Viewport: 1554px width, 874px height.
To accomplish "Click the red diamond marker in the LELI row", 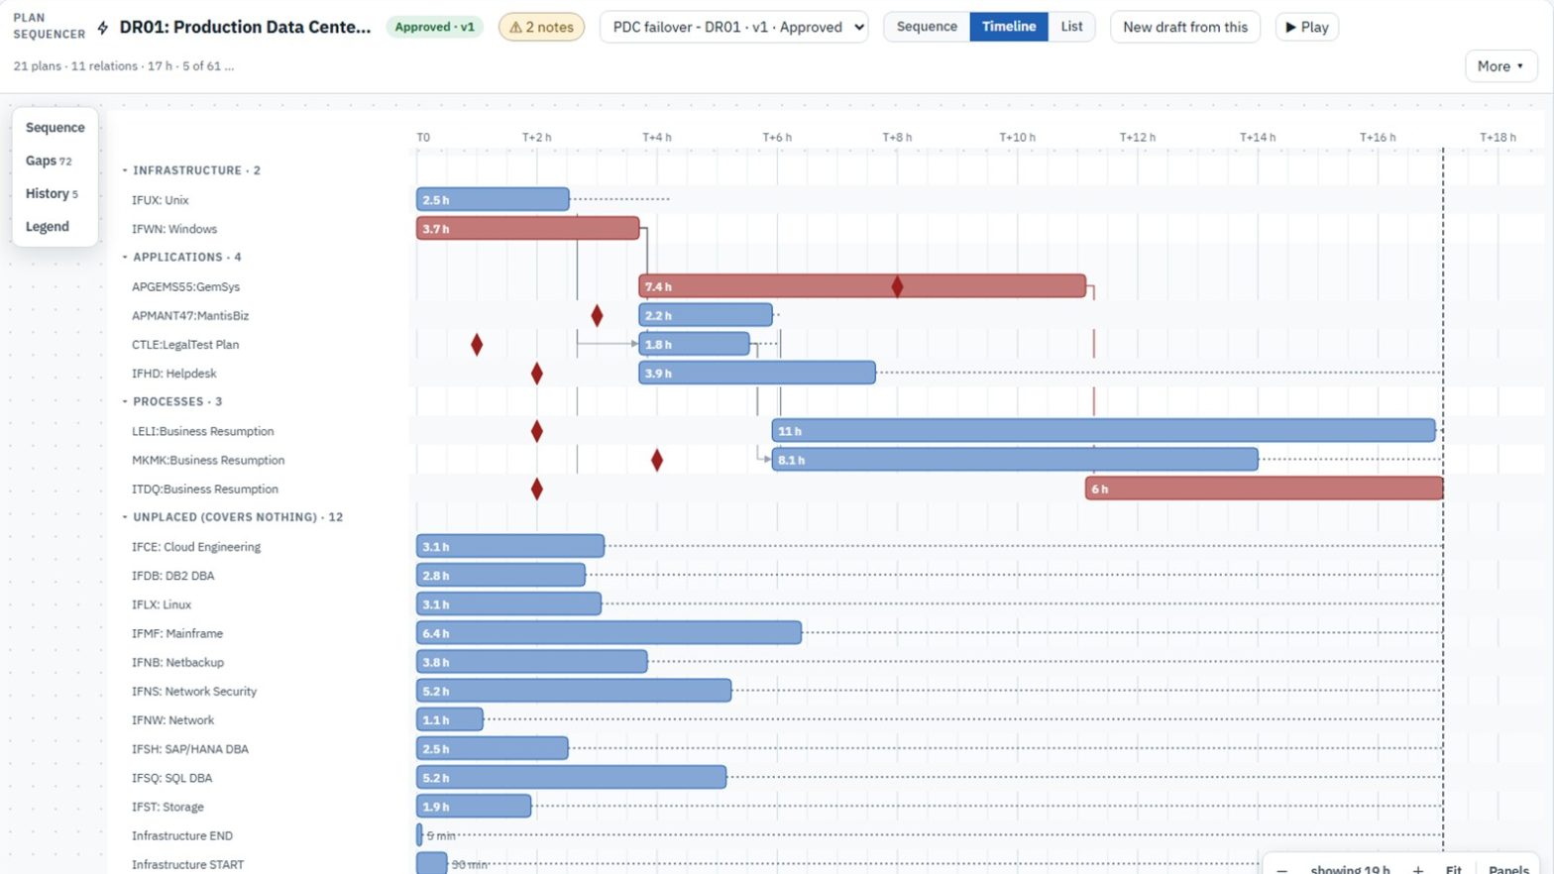I will (x=537, y=431).
